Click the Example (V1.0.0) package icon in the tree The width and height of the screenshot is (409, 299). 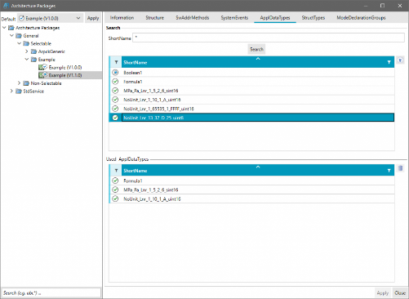pos(42,67)
